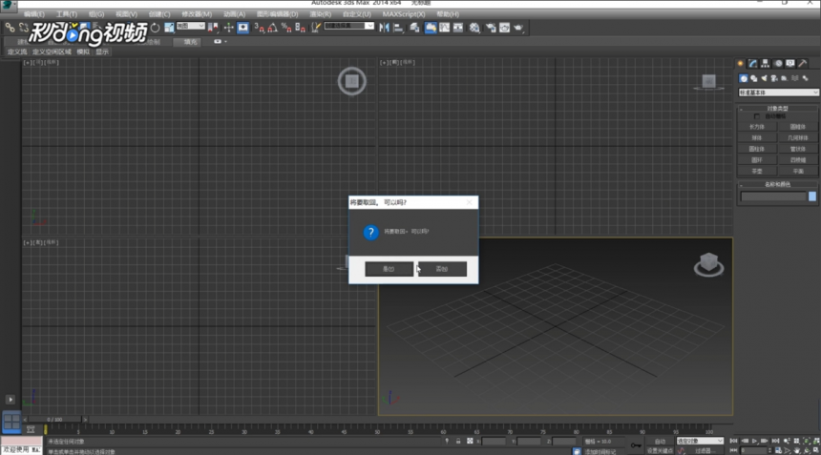Image resolution: width=821 pixels, height=455 pixels.
Task: Select the Helpers create category
Action: click(x=785, y=78)
